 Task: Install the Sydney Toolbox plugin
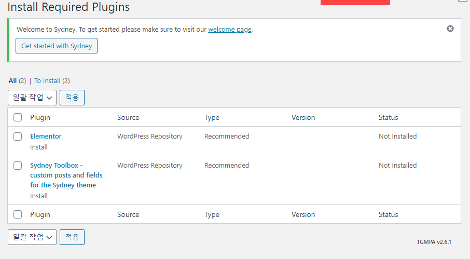(39, 196)
